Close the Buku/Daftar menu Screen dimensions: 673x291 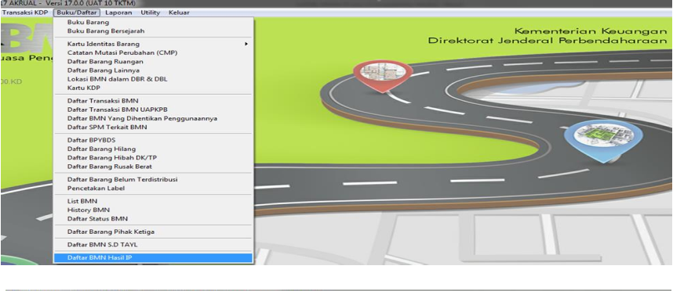click(78, 13)
